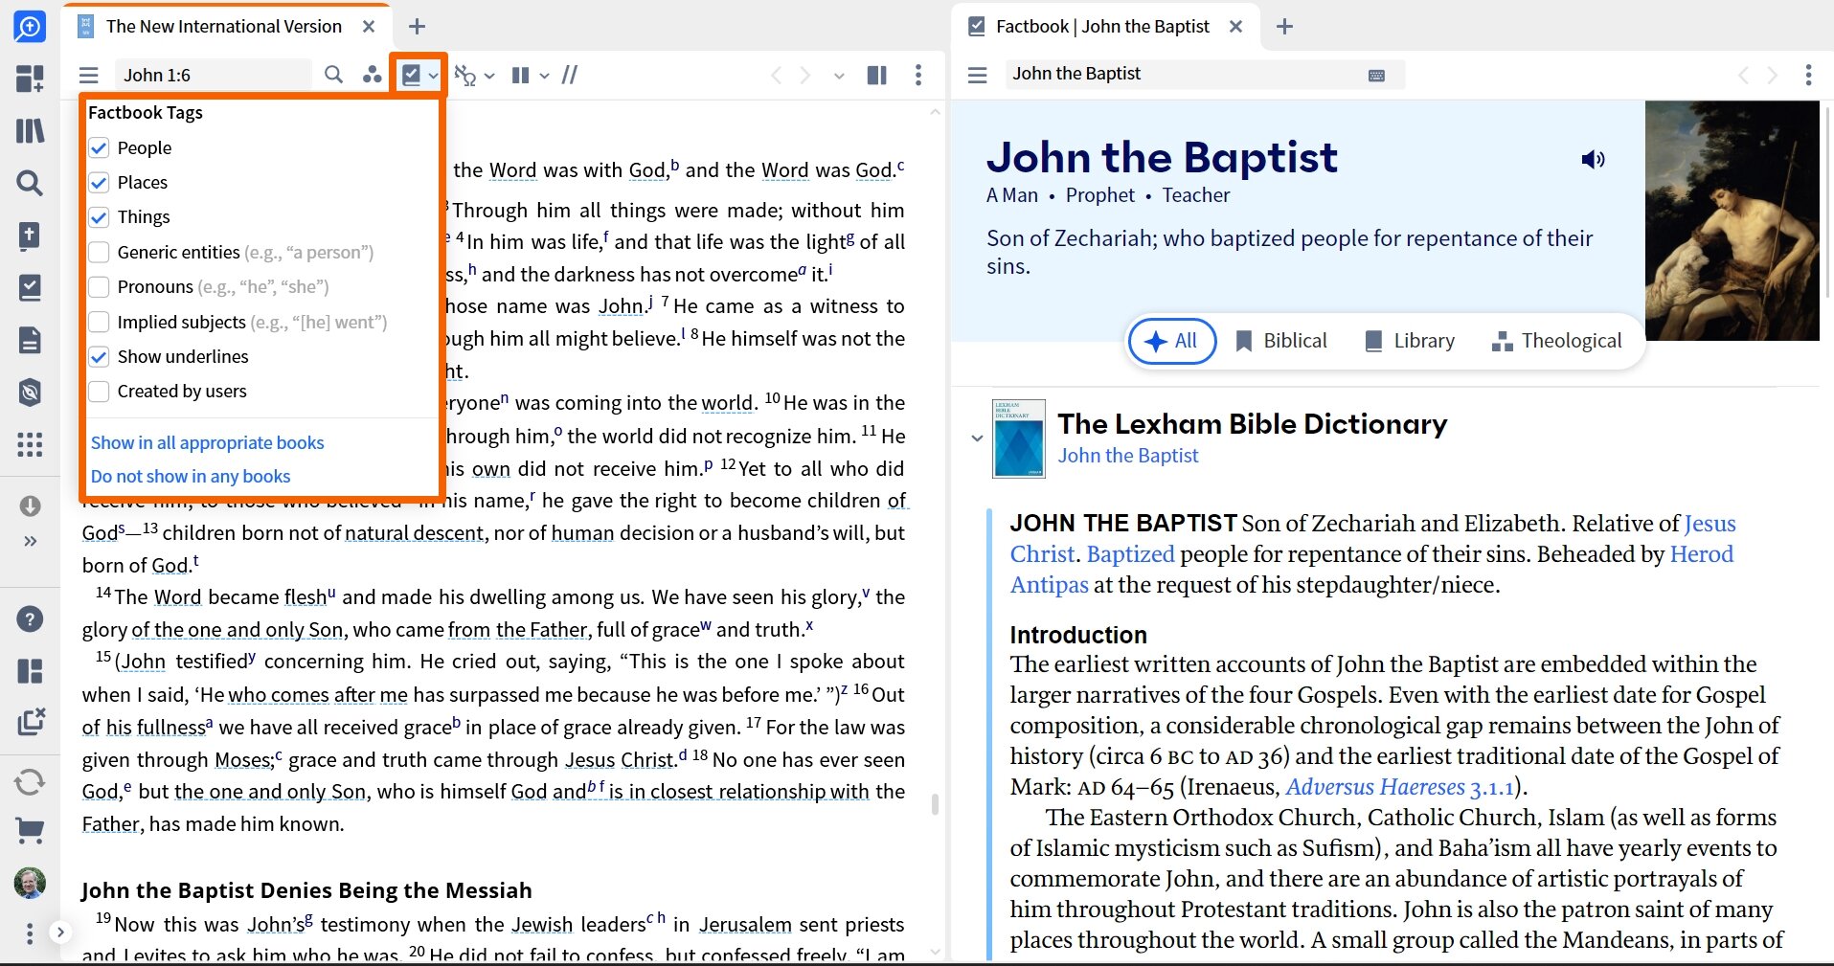Open the Factbook people-cluster icon in toolbar

[372, 75]
